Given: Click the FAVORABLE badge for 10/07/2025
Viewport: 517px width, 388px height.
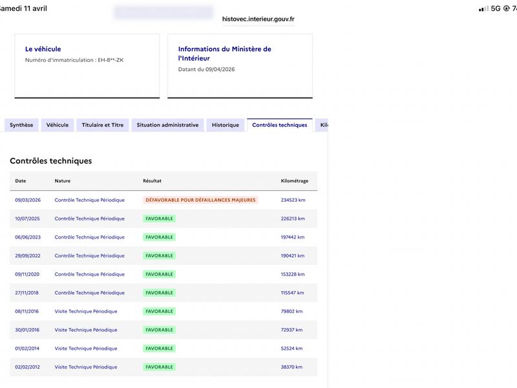Looking at the screenshot, I should coord(159,219).
